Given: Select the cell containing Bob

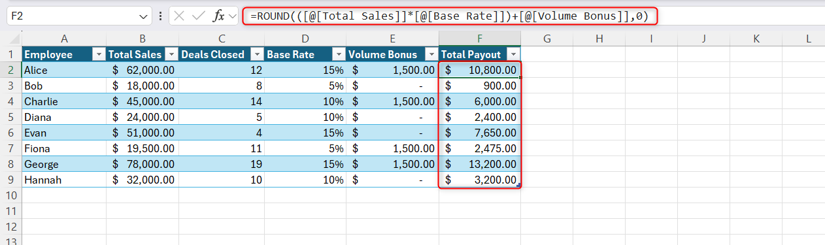Looking at the screenshot, I should (x=64, y=86).
